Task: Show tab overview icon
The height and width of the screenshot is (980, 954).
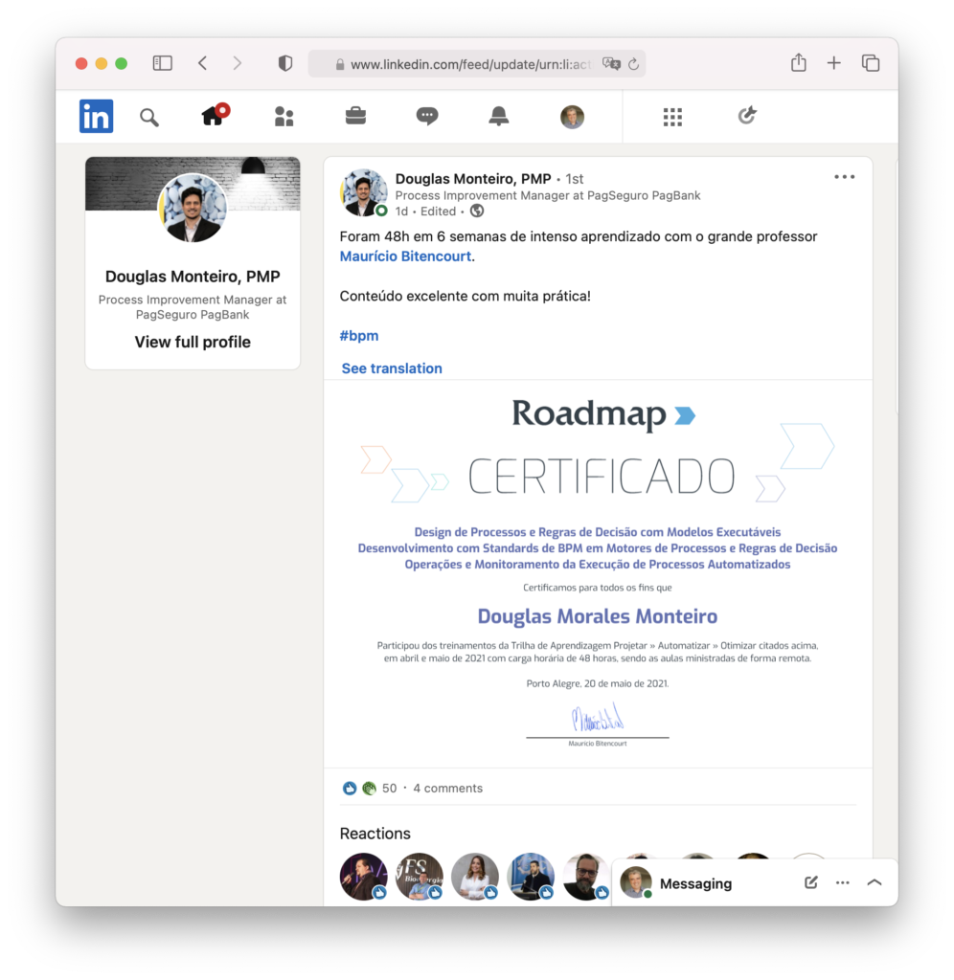Action: click(871, 63)
